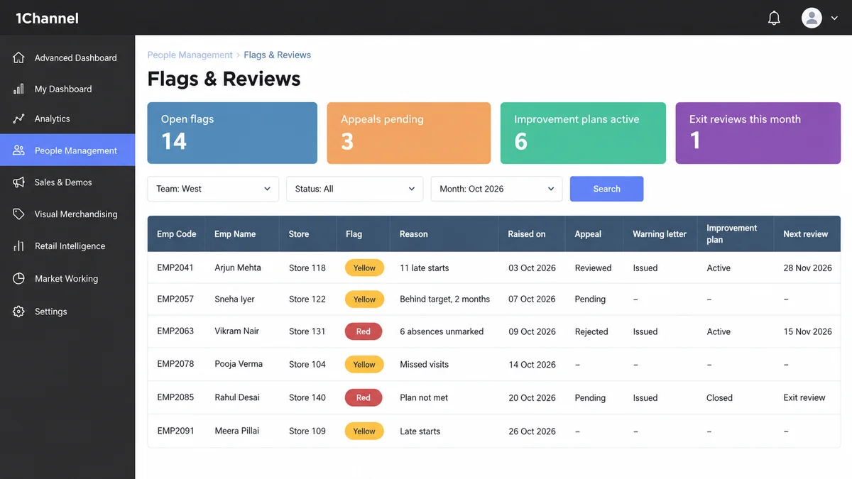Click the reason 'Behind target, 2 months'
This screenshot has width=852, height=479.
(445, 299)
